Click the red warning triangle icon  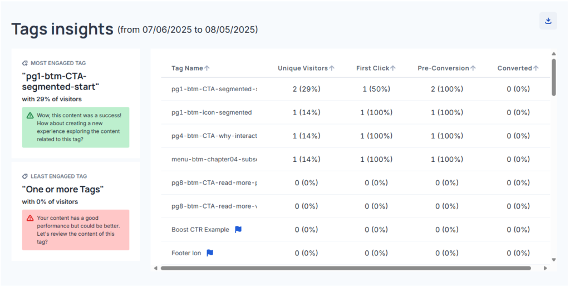pos(30,218)
